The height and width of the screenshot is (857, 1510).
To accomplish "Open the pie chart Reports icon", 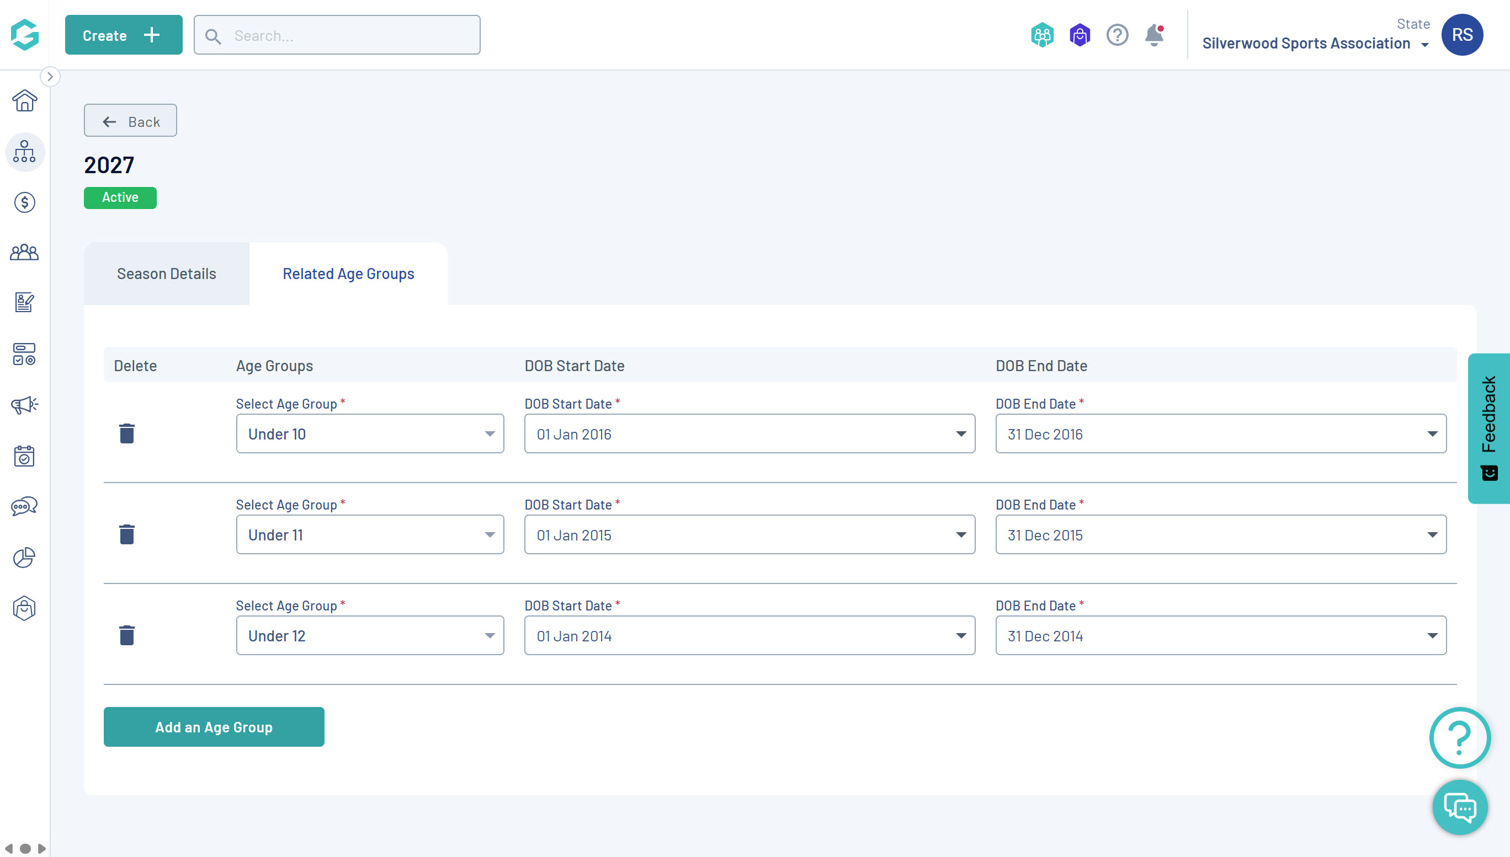I will (24, 557).
